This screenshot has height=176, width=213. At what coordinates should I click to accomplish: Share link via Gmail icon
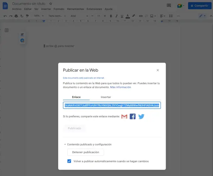[x=124, y=116]
